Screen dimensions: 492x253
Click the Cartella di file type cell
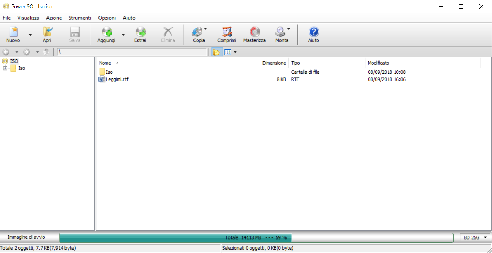coord(305,72)
